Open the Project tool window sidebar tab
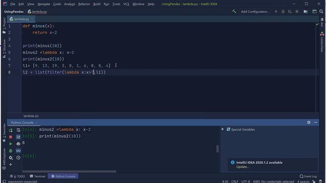This screenshot has height=183, width=326. [4, 25]
